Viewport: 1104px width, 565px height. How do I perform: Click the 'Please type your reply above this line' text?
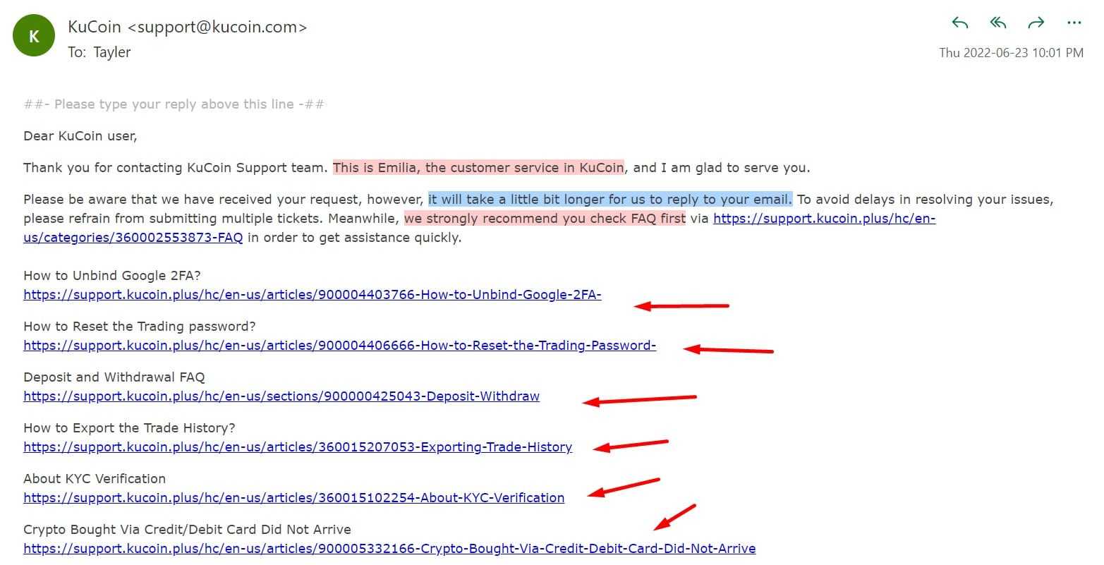(174, 104)
